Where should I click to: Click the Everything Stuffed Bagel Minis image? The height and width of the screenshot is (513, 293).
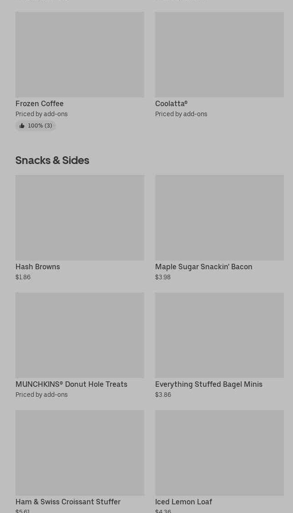point(219,335)
